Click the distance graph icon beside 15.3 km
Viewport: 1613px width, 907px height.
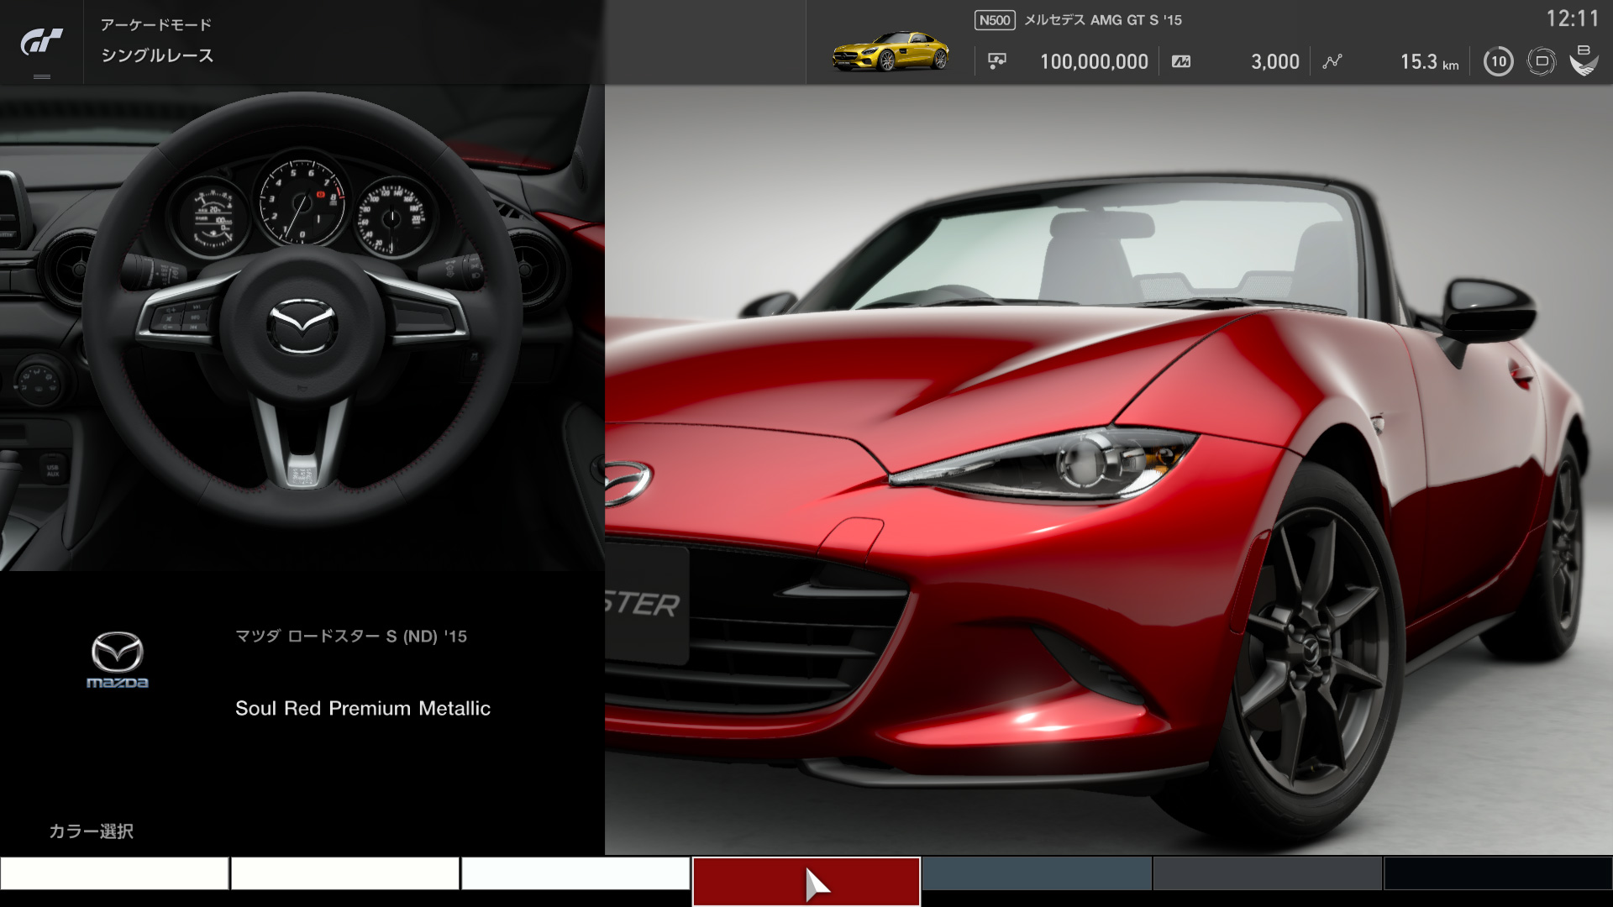[x=1332, y=61]
